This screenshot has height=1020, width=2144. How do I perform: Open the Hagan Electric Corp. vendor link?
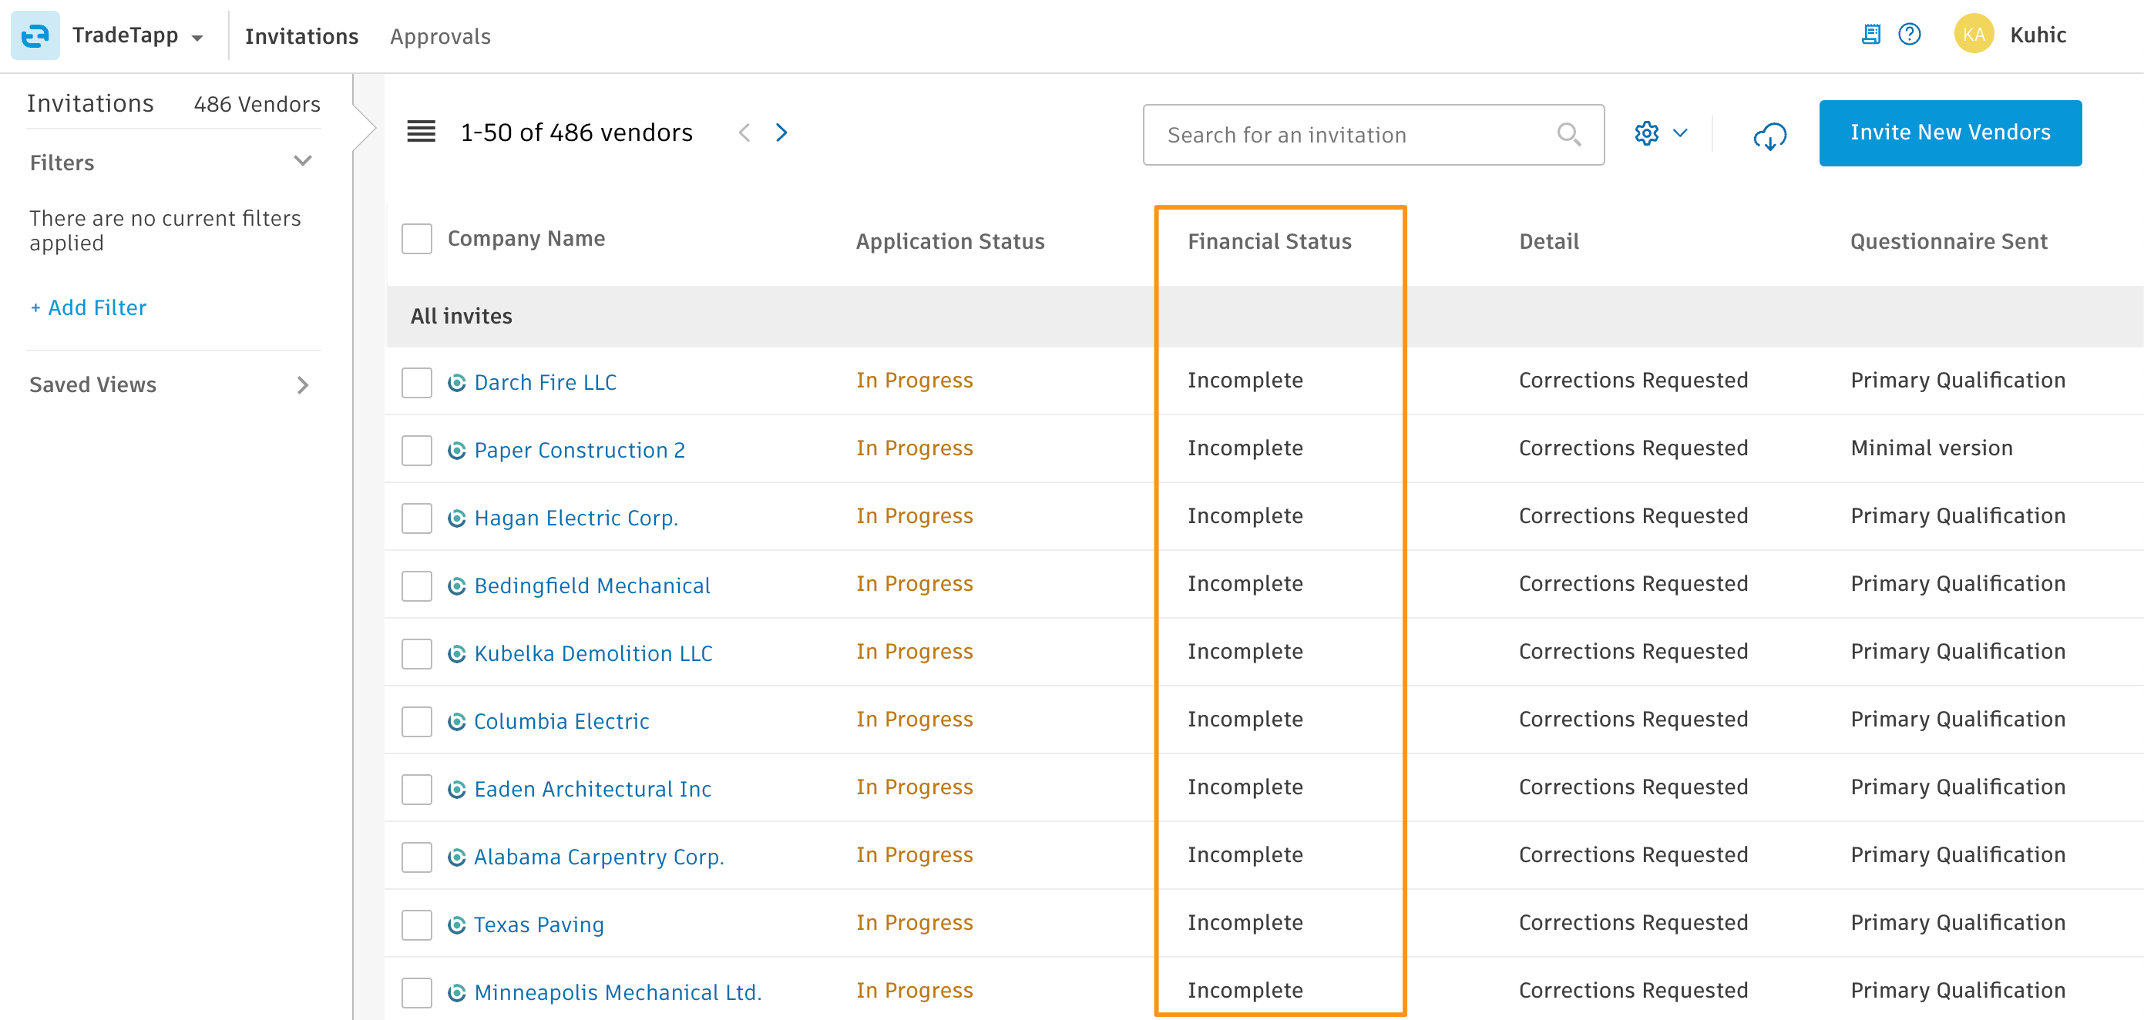pyautogui.click(x=576, y=518)
